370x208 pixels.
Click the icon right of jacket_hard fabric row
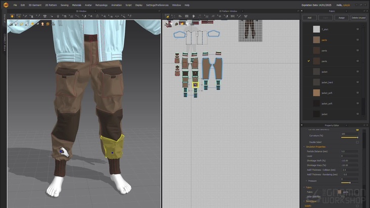tap(357, 82)
